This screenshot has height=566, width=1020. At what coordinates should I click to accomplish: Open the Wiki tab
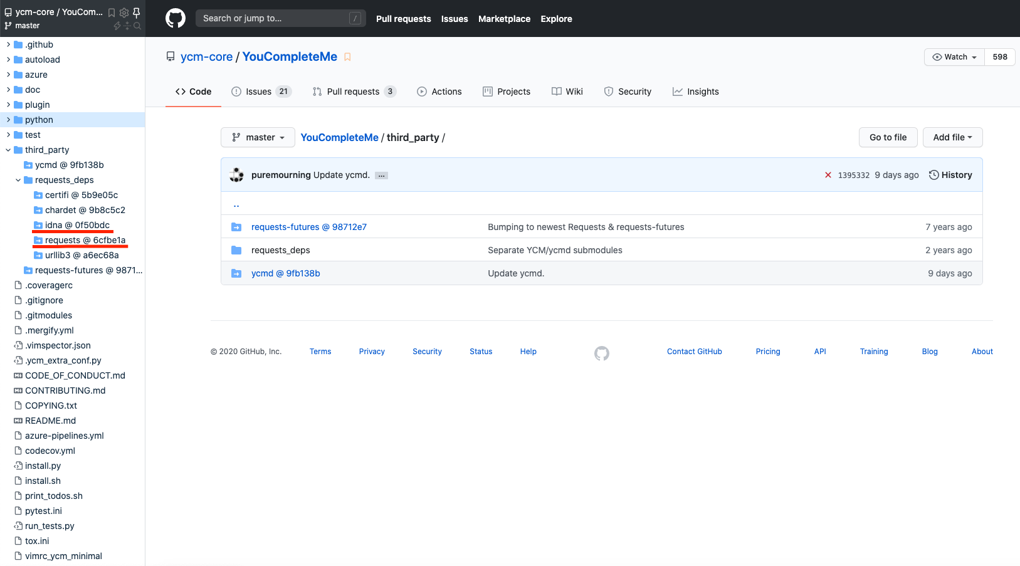pos(567,92)
